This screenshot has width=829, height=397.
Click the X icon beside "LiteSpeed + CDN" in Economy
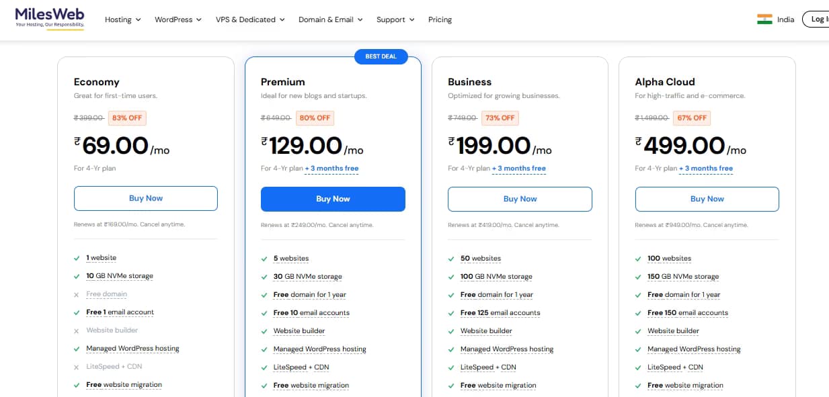[x=77, y=367]
